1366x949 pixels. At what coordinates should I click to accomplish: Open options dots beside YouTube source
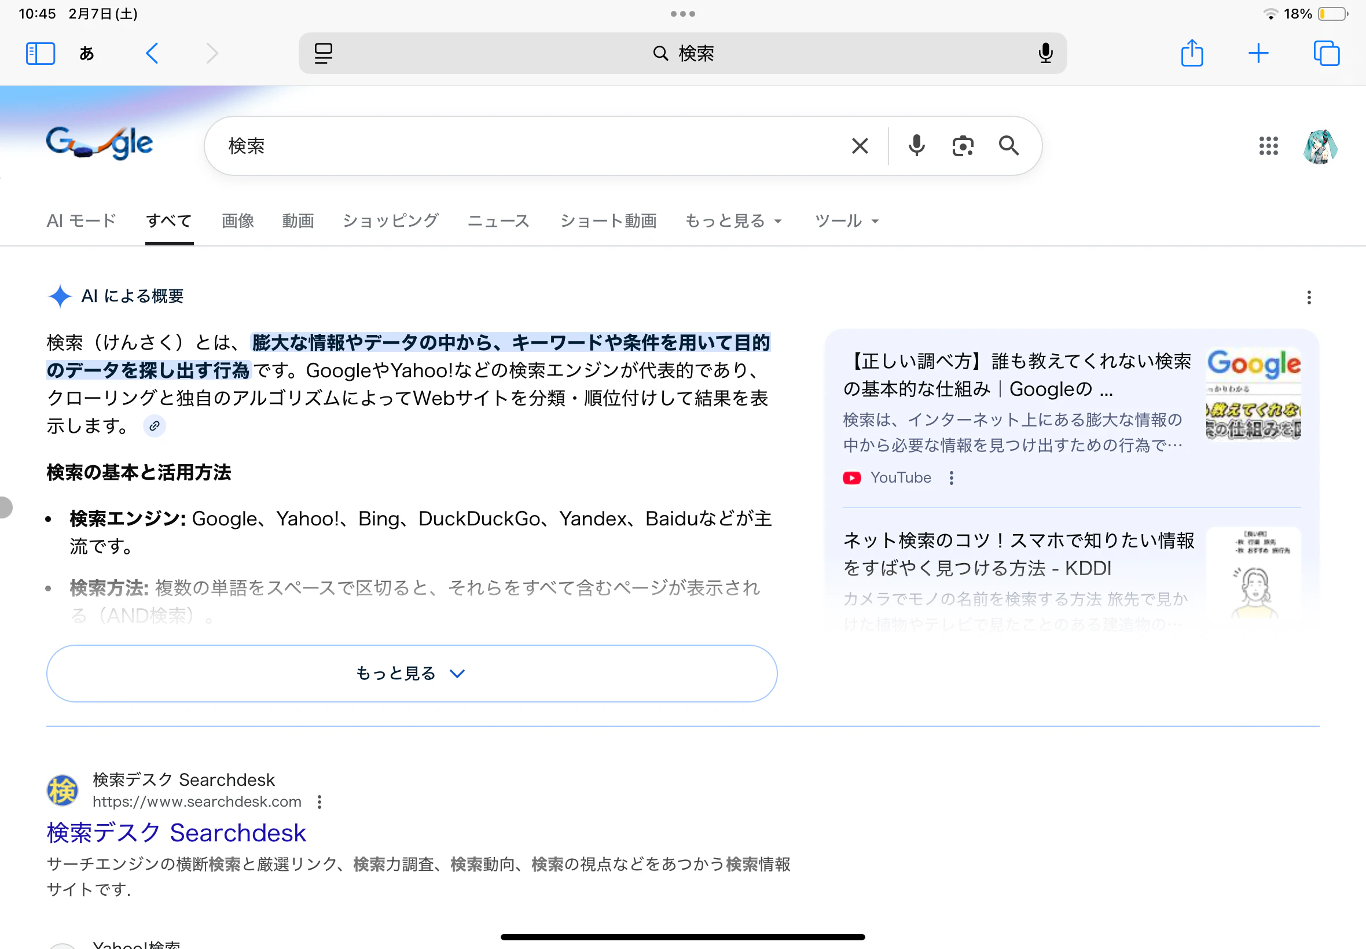[x=952, y=478]
